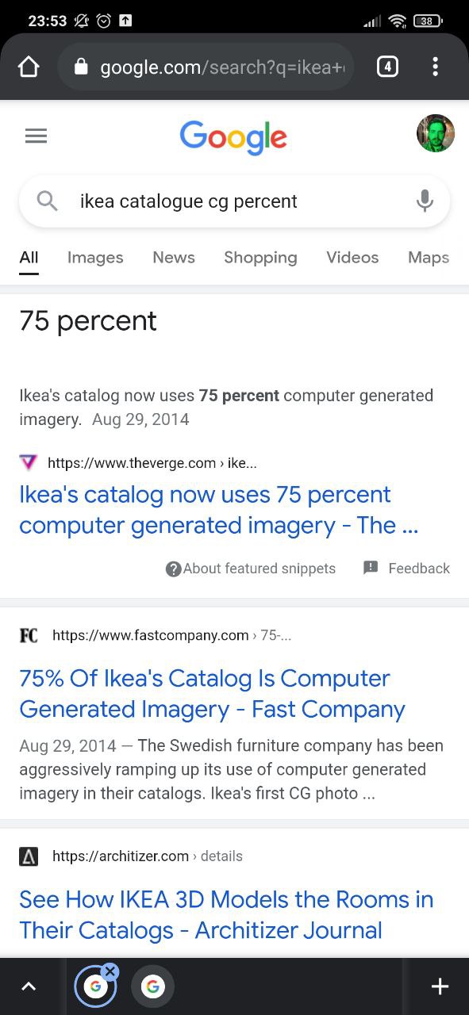Open Google's hamburger side menu

tap(36, 136)
